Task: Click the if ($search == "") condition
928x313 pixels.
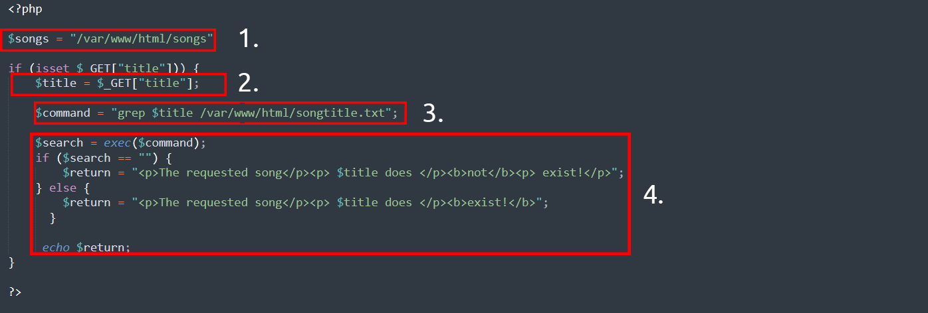Action: (104, 158)
